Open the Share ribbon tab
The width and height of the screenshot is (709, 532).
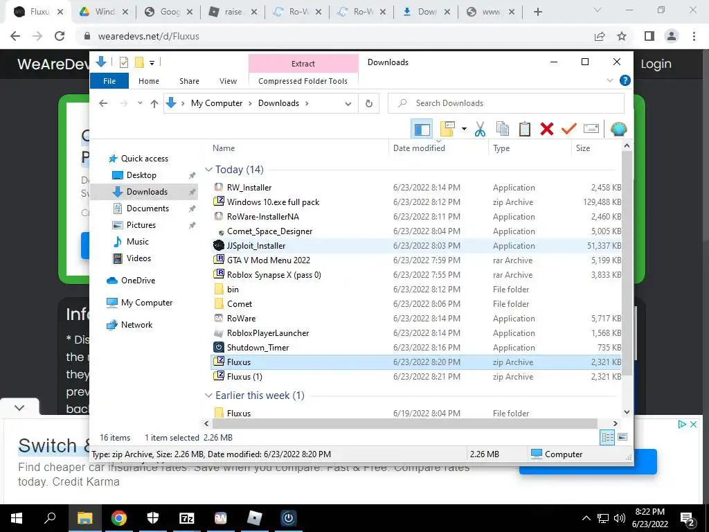click(x=189, y=81)
